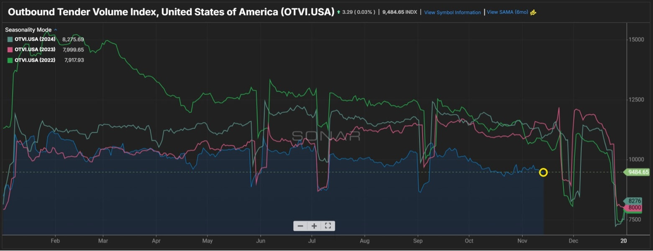Open fullscreen view with the expand icon

328,225
